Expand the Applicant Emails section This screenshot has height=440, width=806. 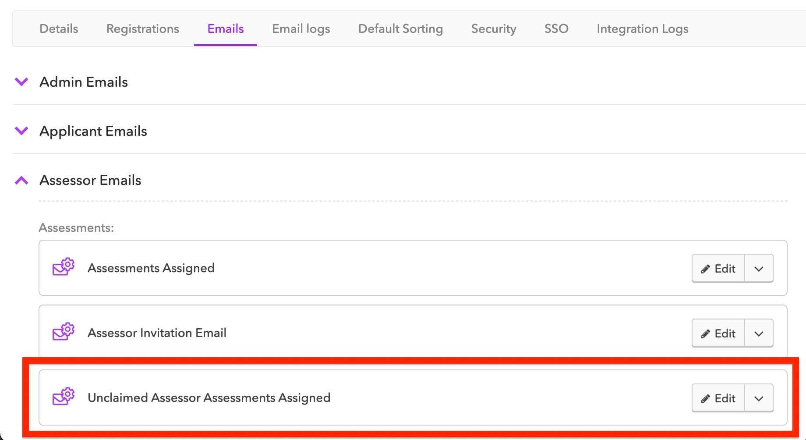click(x=21, y=131)
